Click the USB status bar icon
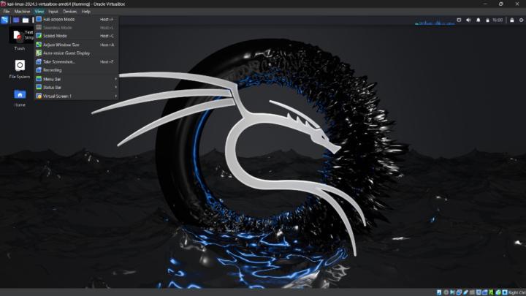The width and height of the screenshot is (526, 296). tap(465, 292)
